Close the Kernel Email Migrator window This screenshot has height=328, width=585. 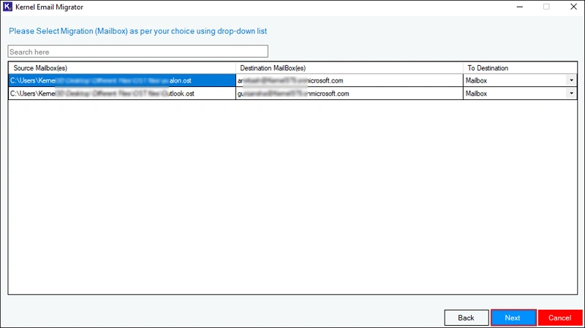click(573, 7)
